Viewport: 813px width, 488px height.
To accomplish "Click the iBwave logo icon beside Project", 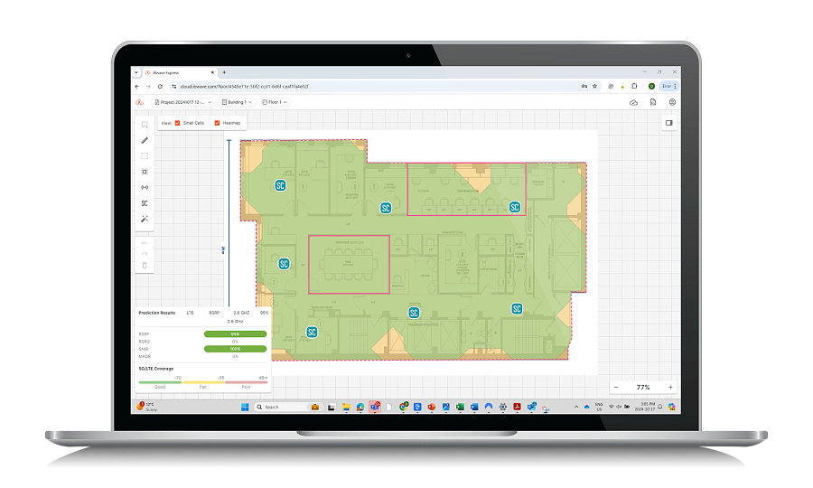I will pos(139,102).
